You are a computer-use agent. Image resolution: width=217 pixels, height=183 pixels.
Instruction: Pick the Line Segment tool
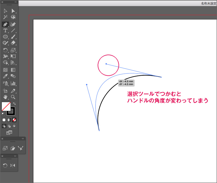13,30
